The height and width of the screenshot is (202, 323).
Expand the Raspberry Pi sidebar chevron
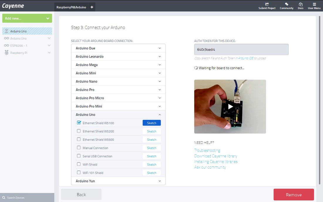[49, 53]
